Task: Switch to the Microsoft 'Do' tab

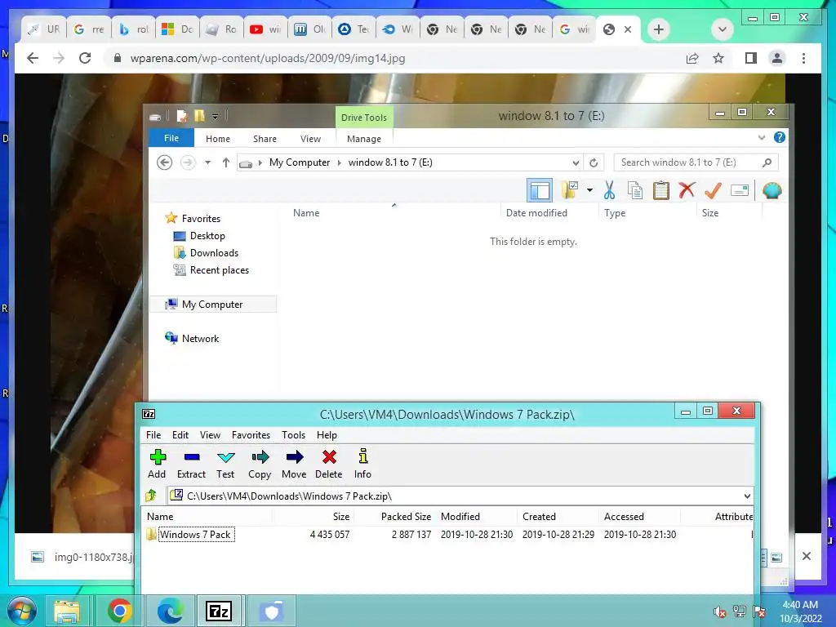Action: click(x=177, y=29)
